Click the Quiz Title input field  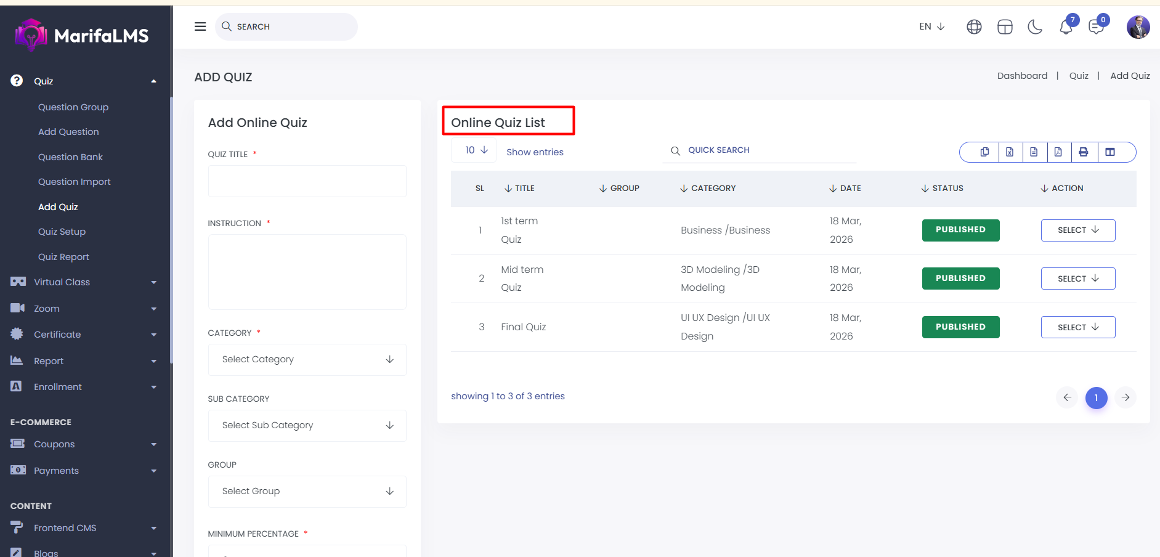pos(307,181)
